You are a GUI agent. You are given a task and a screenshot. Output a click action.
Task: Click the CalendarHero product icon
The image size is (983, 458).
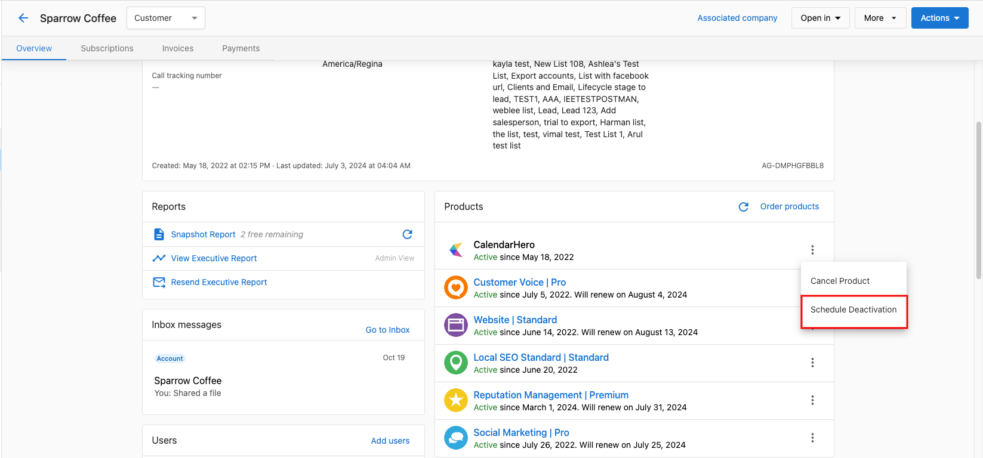click(456, 250)
